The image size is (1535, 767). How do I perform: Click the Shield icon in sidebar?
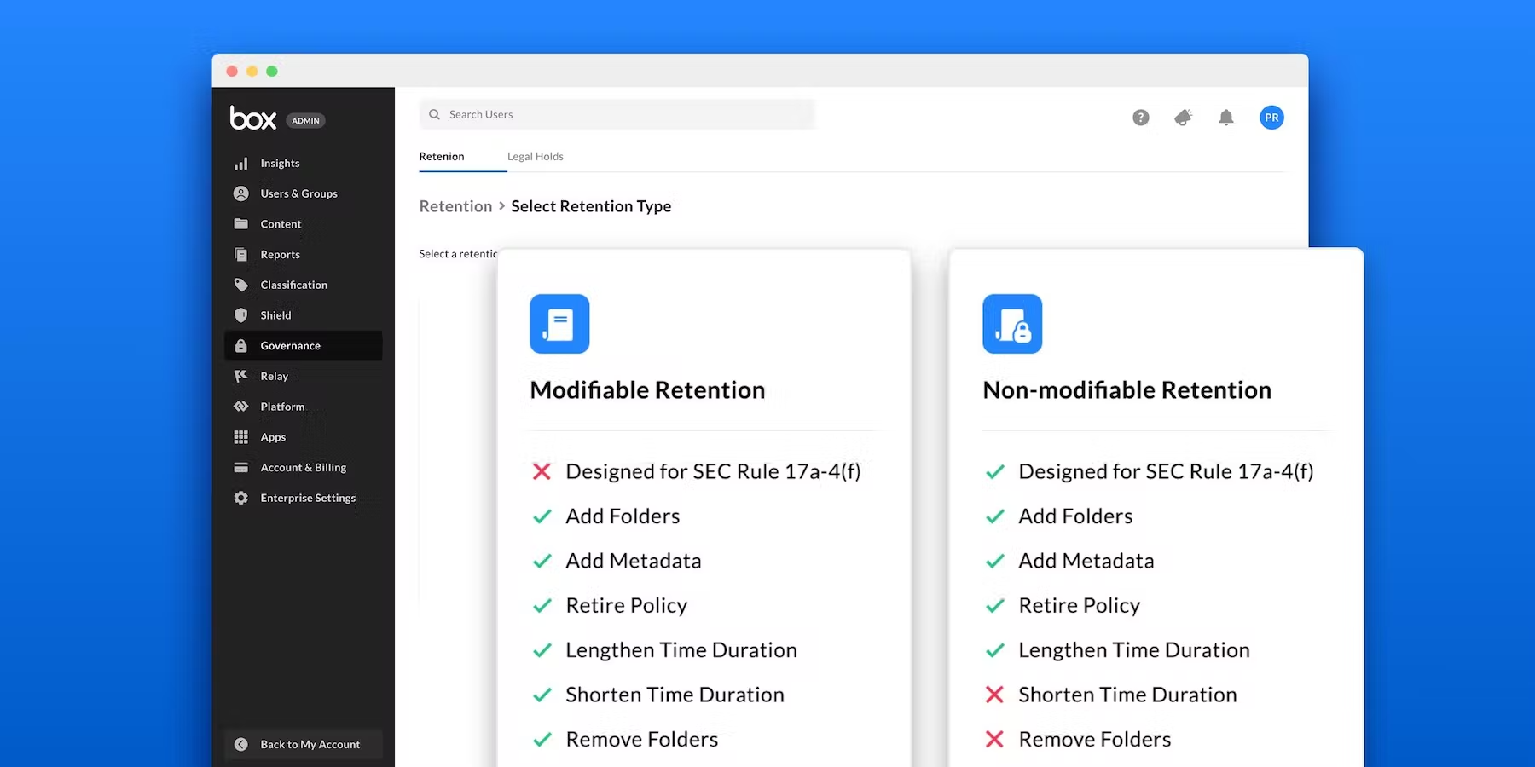click(x=241, y=315)
